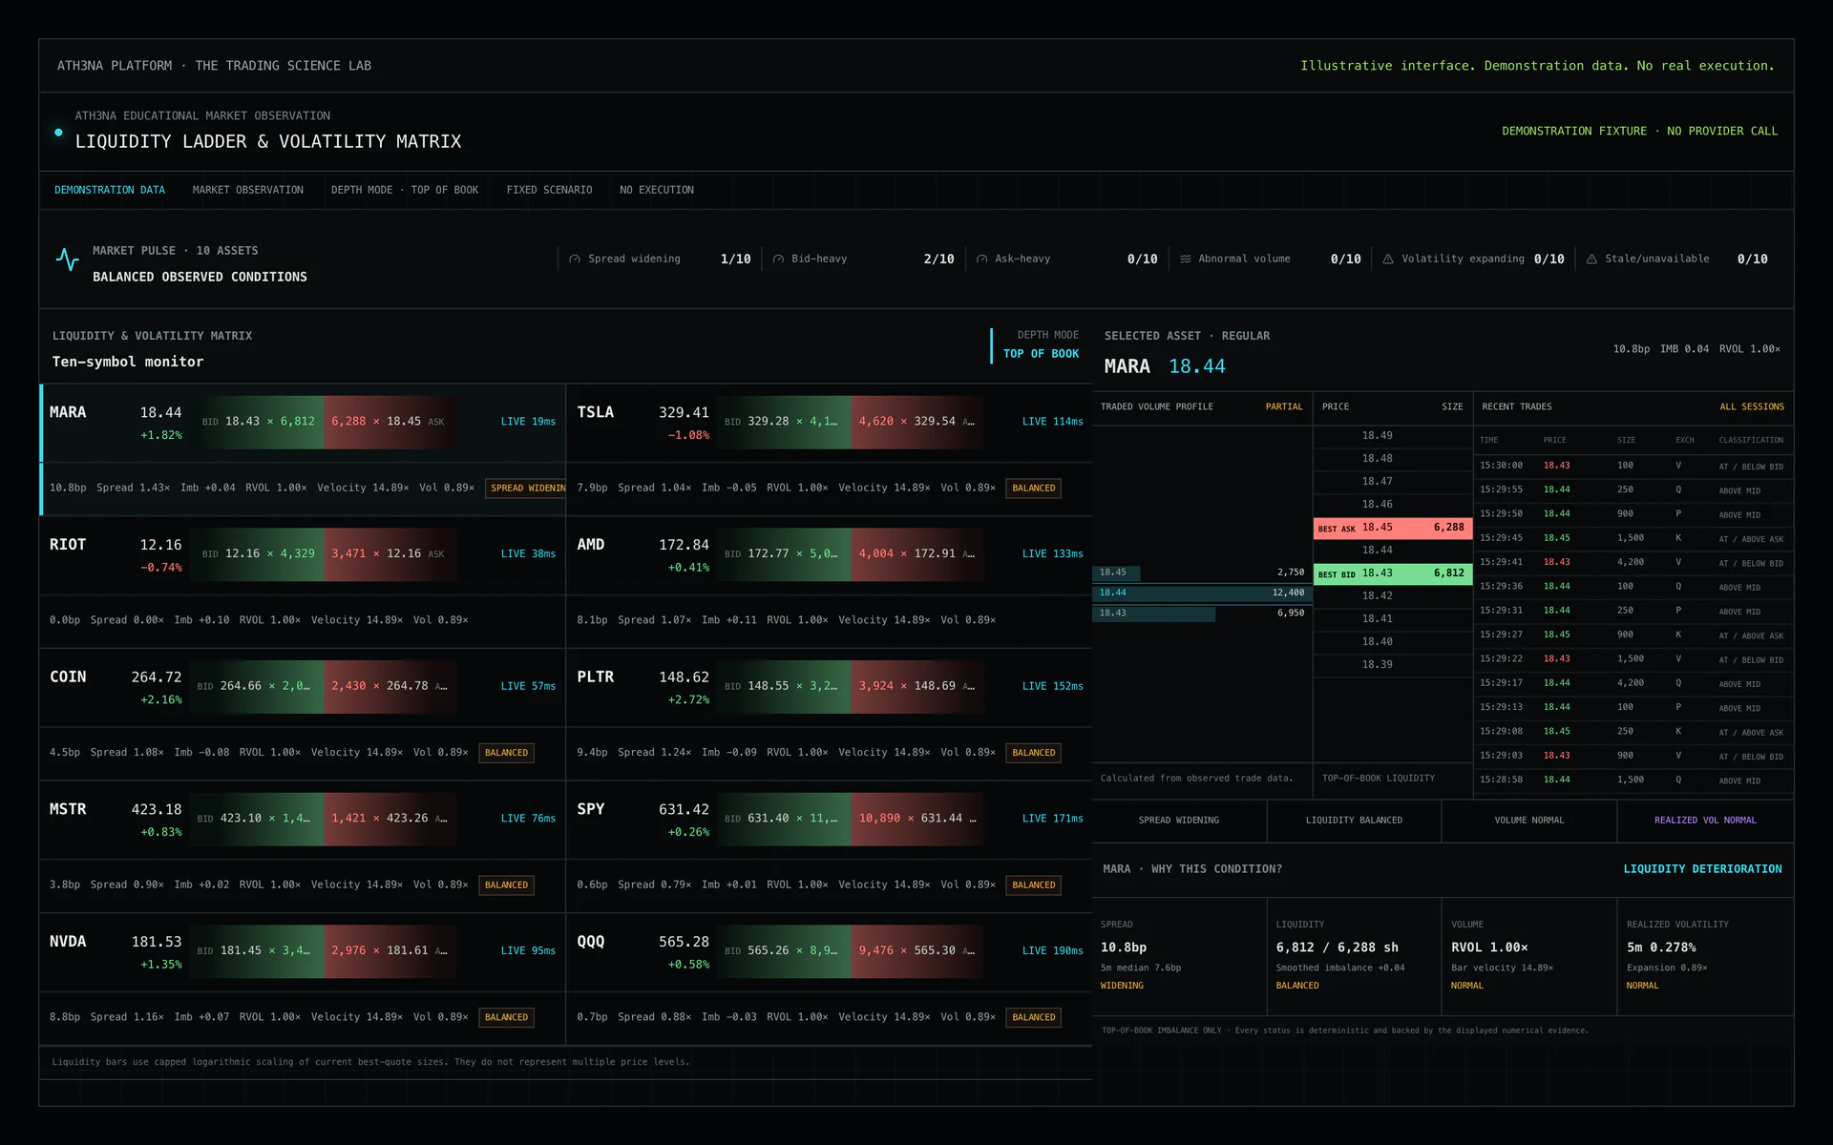Click the CLASSIFICATION column header
Image resolution: width=1833 pixels, height=1145 pixels.
(x=1751, y=441)
